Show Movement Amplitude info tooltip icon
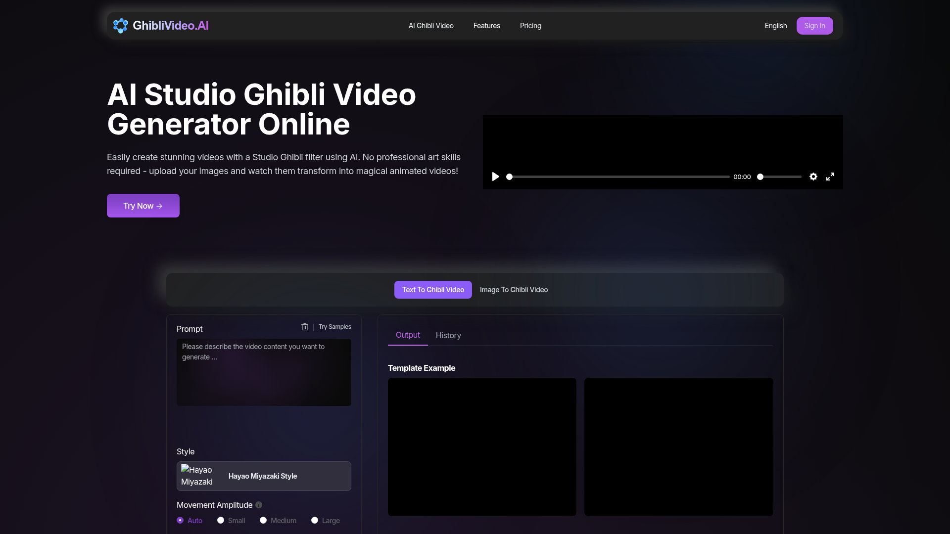950x534 pixels. coord(259,505)
